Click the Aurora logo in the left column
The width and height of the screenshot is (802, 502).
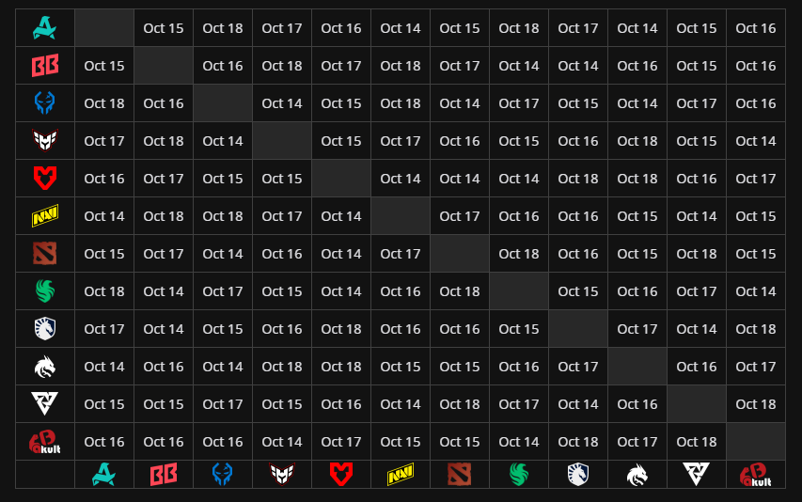(45, 27)
